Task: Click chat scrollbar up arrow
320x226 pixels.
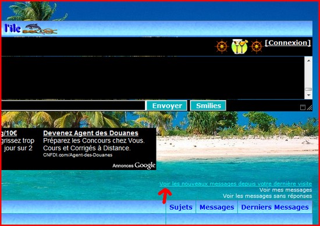Action: tap(308, 61)
